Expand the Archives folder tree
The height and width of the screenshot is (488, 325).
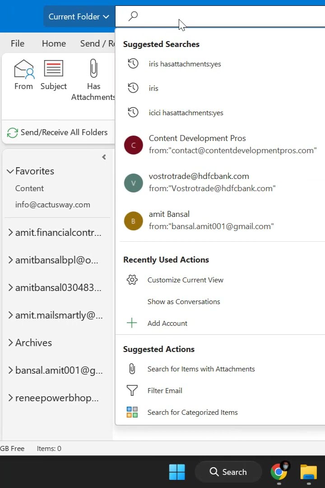pos(10,343)
